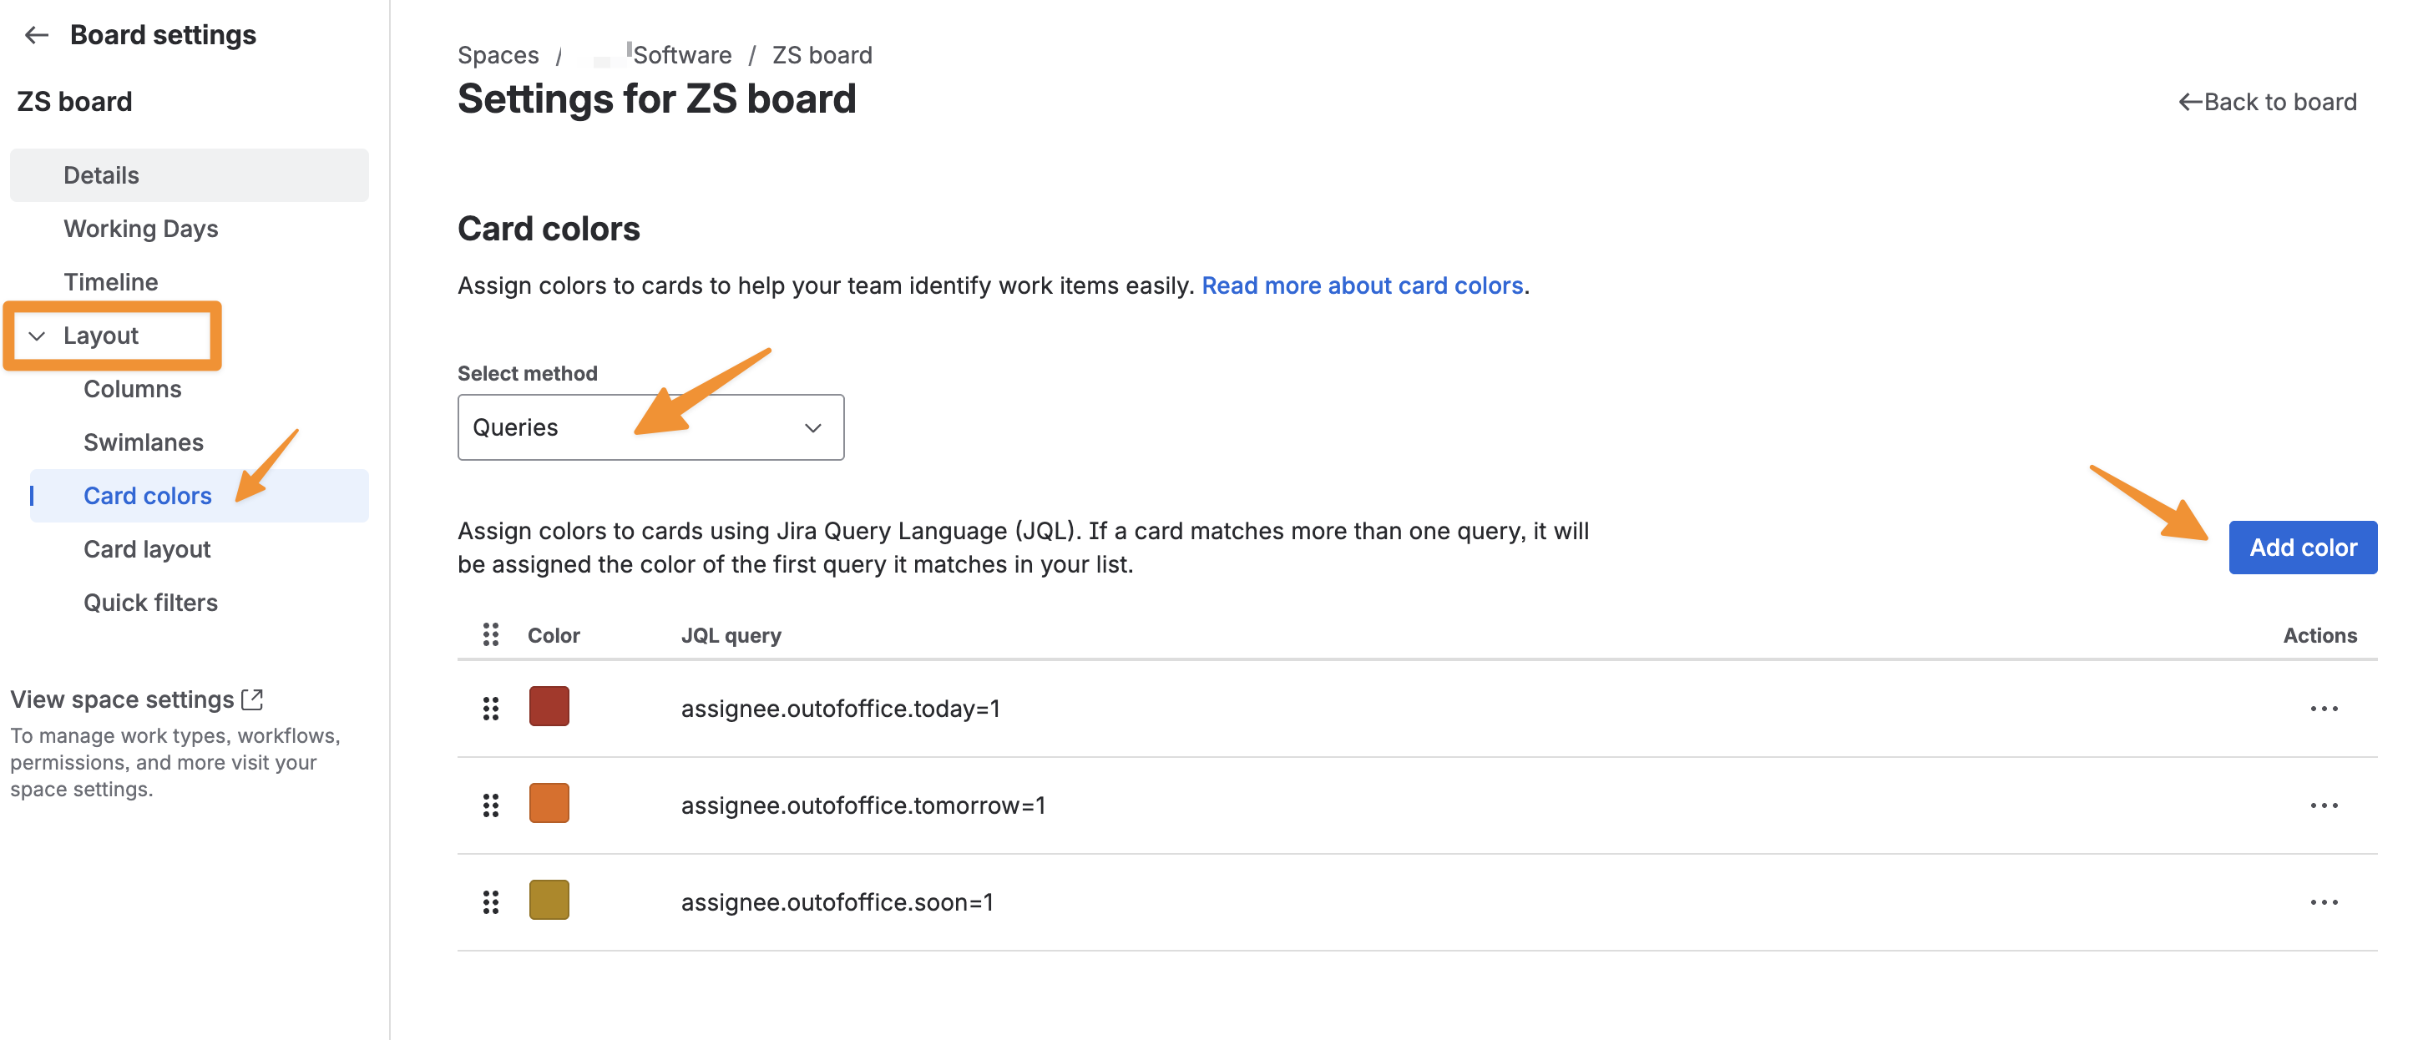The width and height of the screenshot is (2418, 1040).
Task: Collapse the Layout section chevron
Action: pos(37,336)
